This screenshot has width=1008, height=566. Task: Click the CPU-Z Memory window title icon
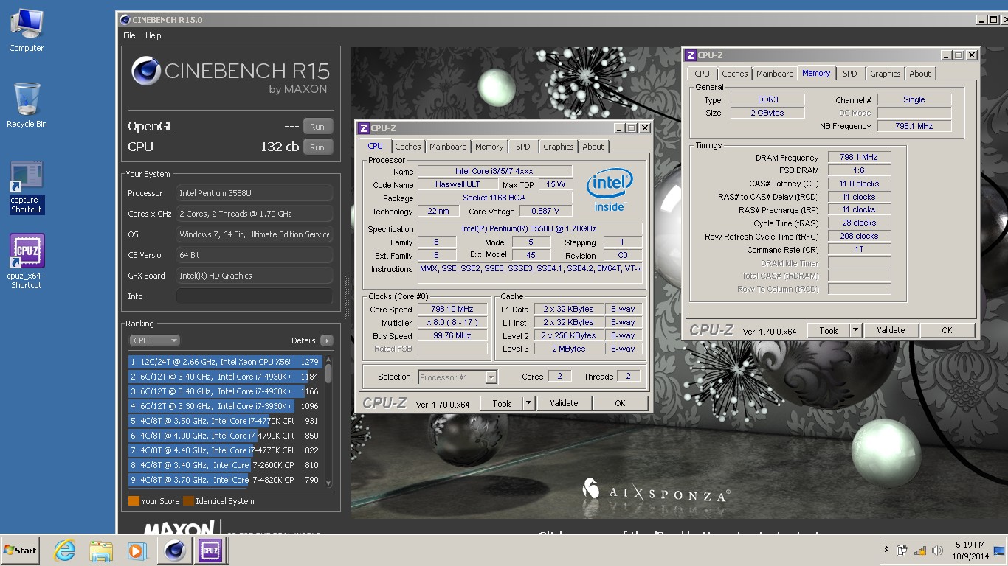click(691, 55)
